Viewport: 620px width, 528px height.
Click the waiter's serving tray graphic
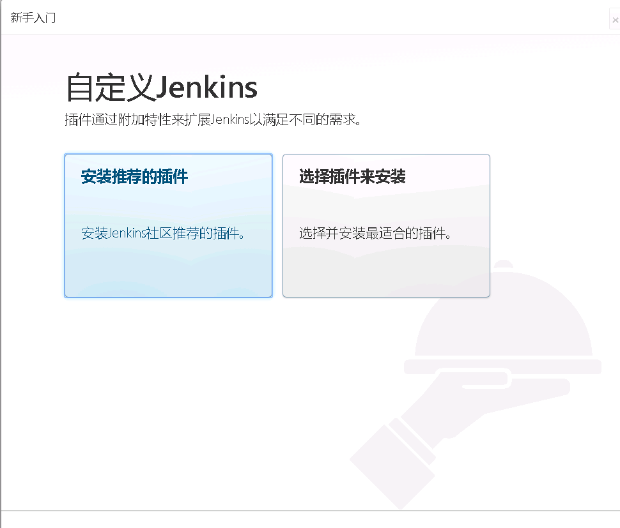(502, 366)
